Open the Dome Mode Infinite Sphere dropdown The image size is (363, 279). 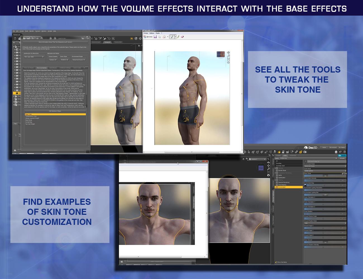point(325,171)
